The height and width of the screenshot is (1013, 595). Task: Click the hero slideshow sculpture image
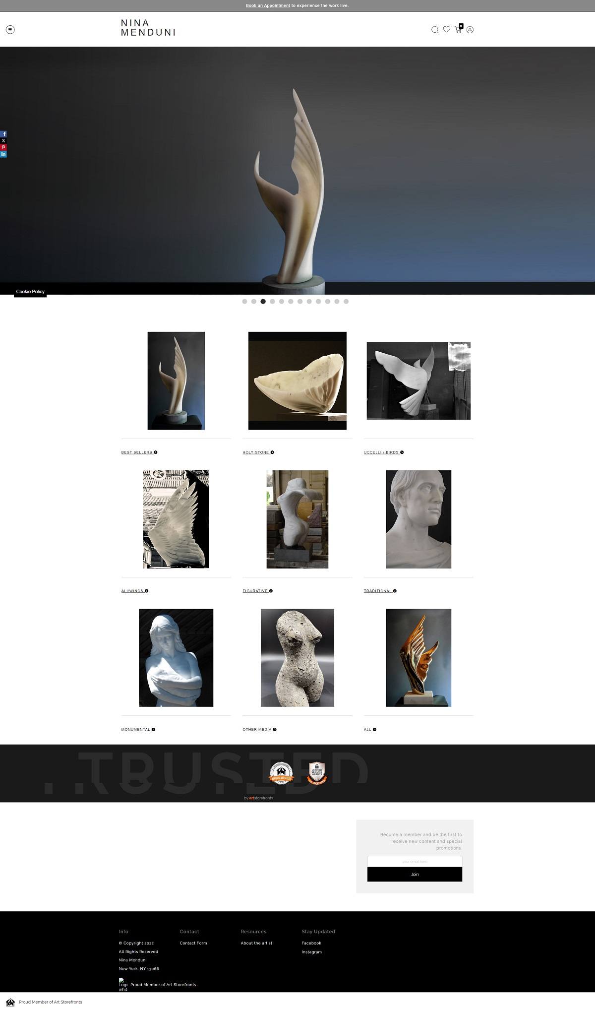[297, 171]
